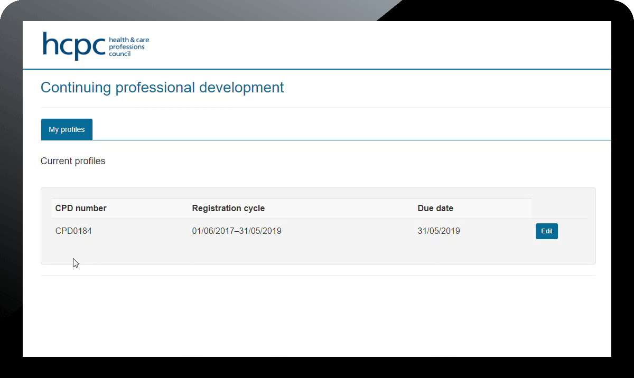Image resolution: width=634 pixels, height=378 pixels.
Task: Click the registration cycle 01/06/2017–31/05/2019
Action: coord(237,231)
